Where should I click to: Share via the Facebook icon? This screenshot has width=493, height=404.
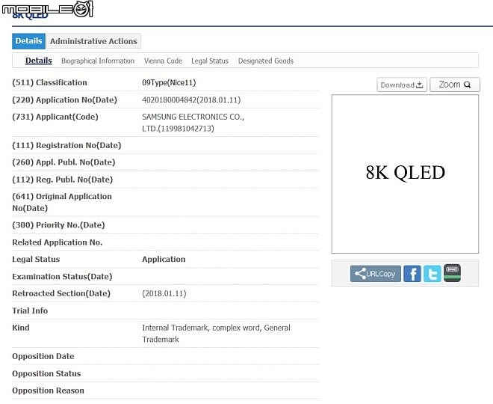coord(412,273)
